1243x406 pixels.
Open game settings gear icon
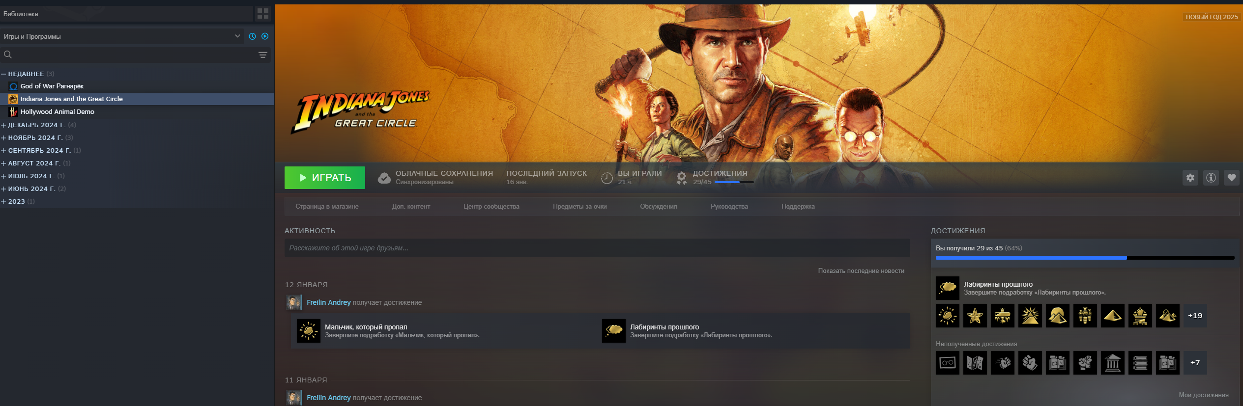(1190, 178)
